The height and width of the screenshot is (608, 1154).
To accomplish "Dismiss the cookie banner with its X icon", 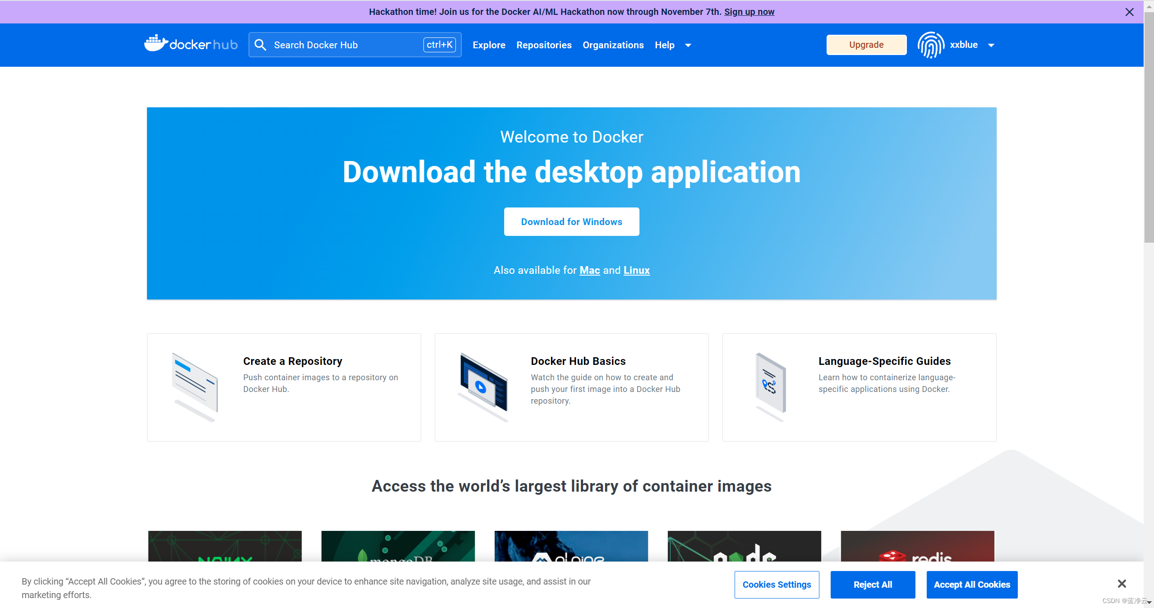I will tap(1122, 584).
